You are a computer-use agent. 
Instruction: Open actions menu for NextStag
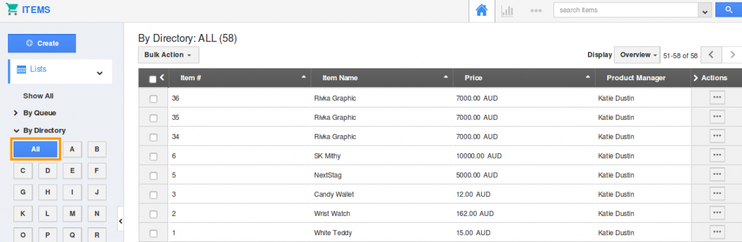717,174
